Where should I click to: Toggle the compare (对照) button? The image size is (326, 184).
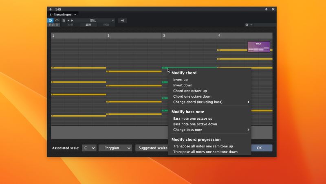(70, 25)
